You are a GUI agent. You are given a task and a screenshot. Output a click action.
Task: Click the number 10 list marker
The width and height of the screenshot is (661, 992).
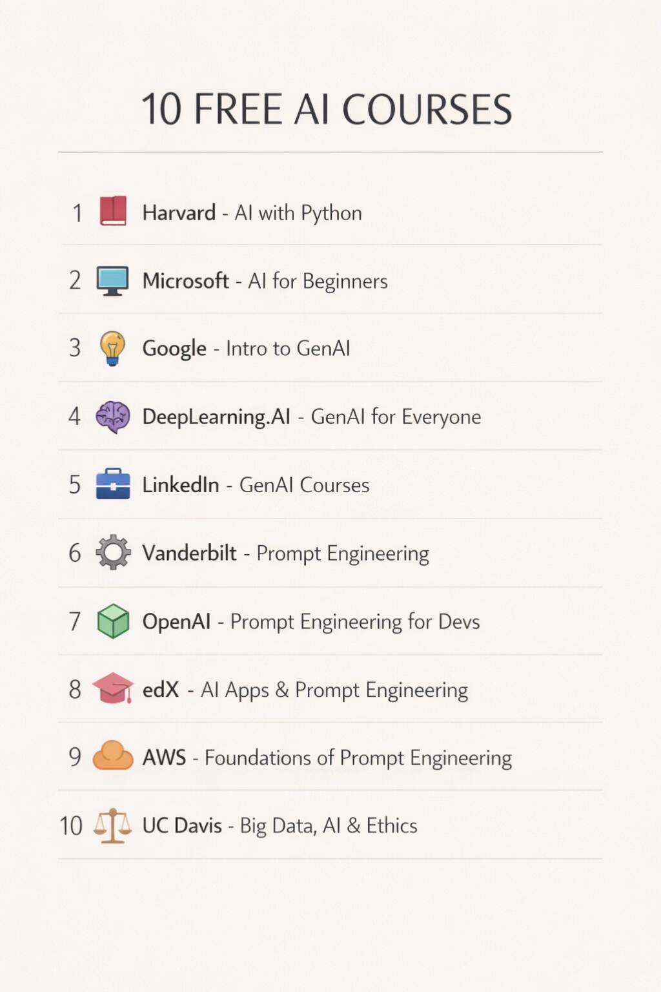pyautogui.click(x=71, y=826)
